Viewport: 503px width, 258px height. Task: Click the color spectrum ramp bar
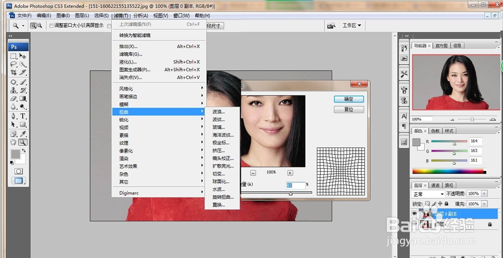tap(449, 171)
